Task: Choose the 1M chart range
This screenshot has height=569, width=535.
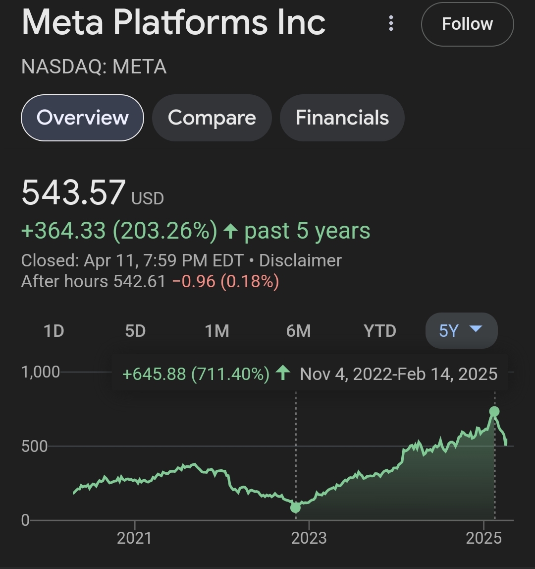Action: 217,331
